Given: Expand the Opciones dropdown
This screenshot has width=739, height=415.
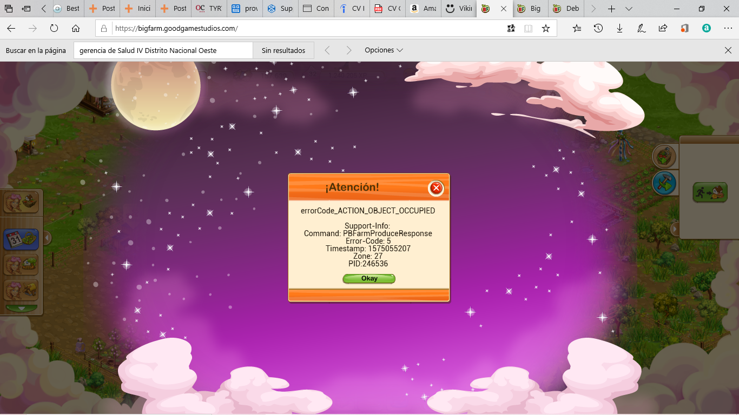Looking at the screenshot, I should (x=384, y=50).
